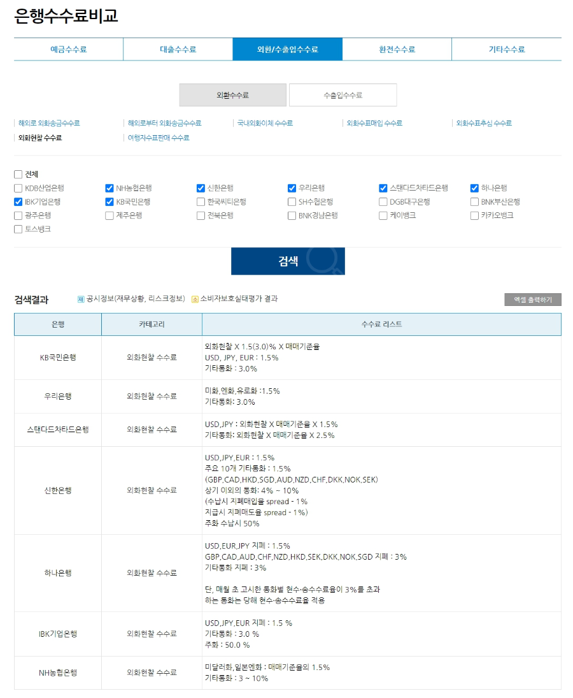Click text '기타통화: 외화현찰 X 매매기준율 X 2.5%'
573x698 pixels.
pyautogui.click(x=269, y=435)
